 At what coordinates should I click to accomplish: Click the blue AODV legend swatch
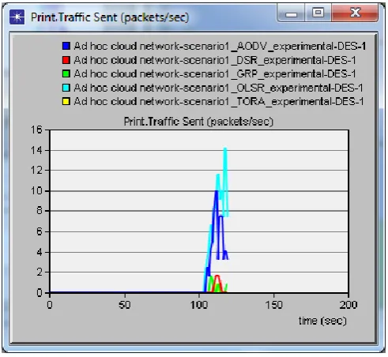[66, 46]
